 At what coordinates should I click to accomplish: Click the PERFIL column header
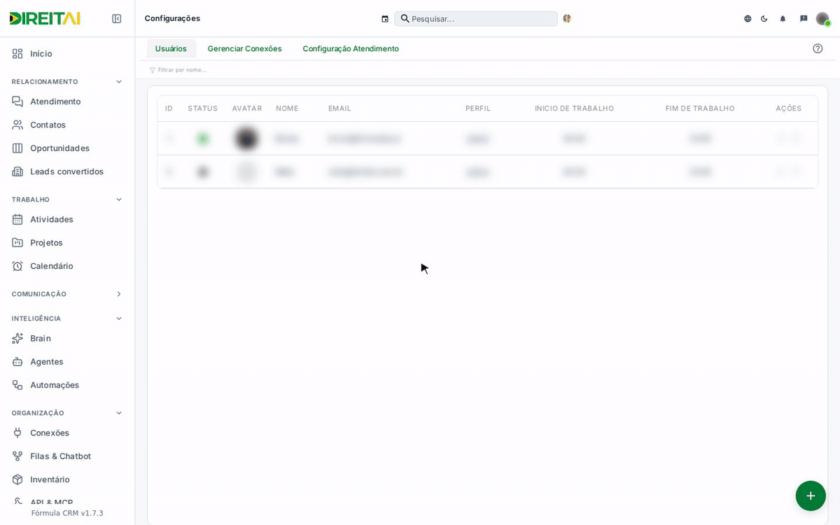tap(478, 108)
